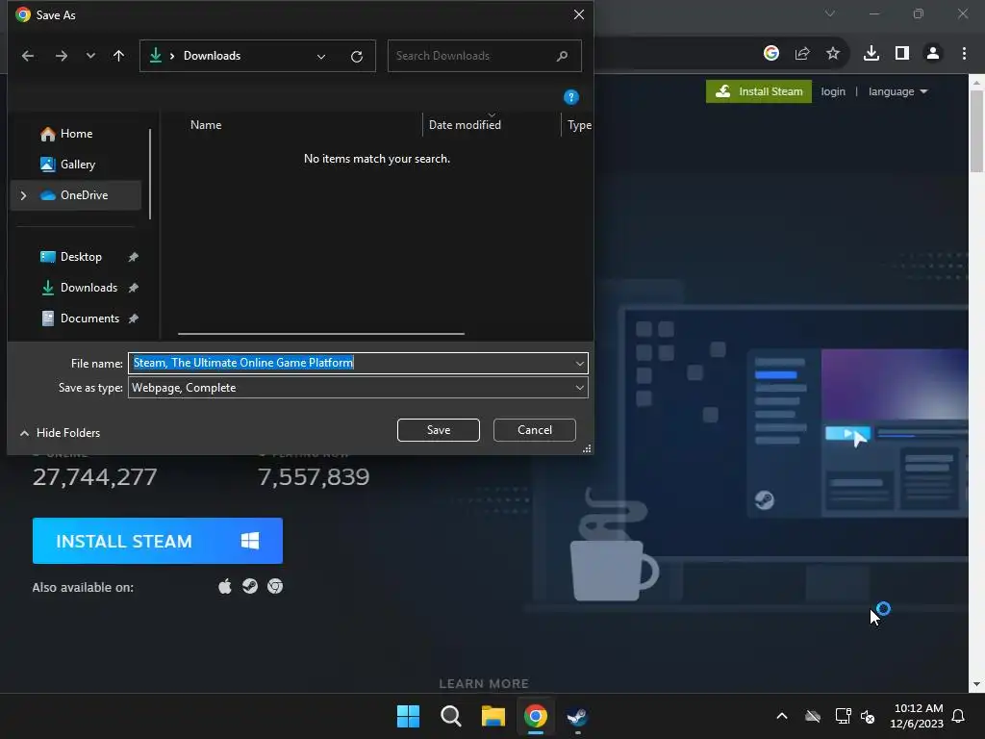Viewport: 985px width, 739px height.
Task: Sort by the Type column
Action: pyautogui.click(x=579, y=125)
